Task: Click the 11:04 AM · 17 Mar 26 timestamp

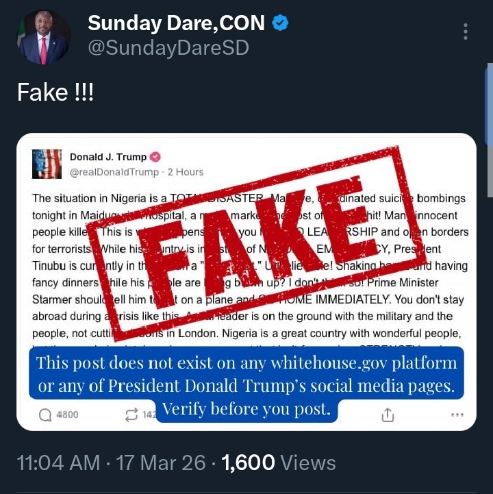Action: click(x=111, y=462)
